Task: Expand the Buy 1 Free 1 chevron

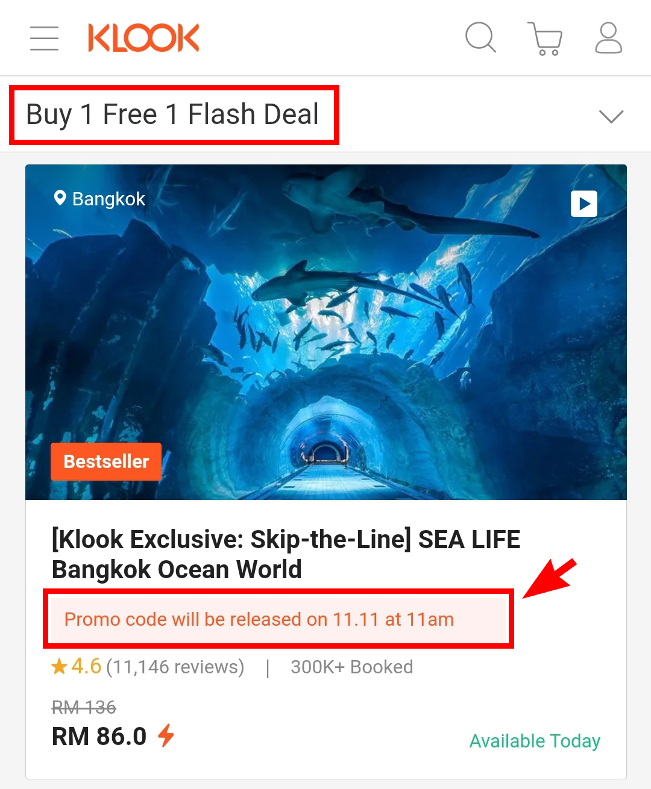Action: [x=611, y=116]
